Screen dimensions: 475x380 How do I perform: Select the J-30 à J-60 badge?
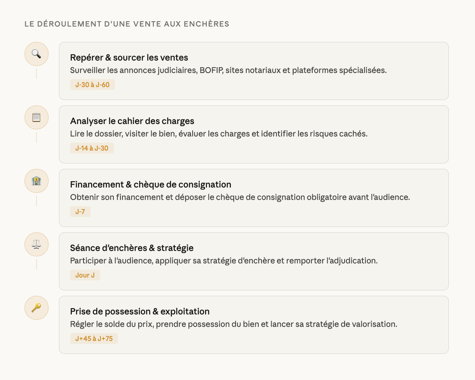pyautogui.click(x=92, y=85)
